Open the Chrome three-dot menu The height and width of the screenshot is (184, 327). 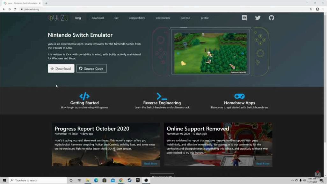(x=323, y=9)
